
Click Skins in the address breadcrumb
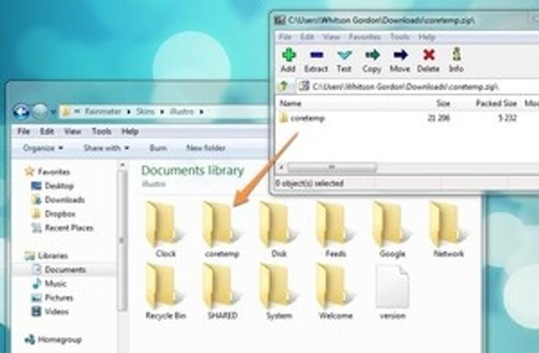pyautogui.click(x=145, y=112)
